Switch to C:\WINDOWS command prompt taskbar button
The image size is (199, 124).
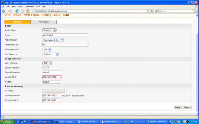point(65,122)
